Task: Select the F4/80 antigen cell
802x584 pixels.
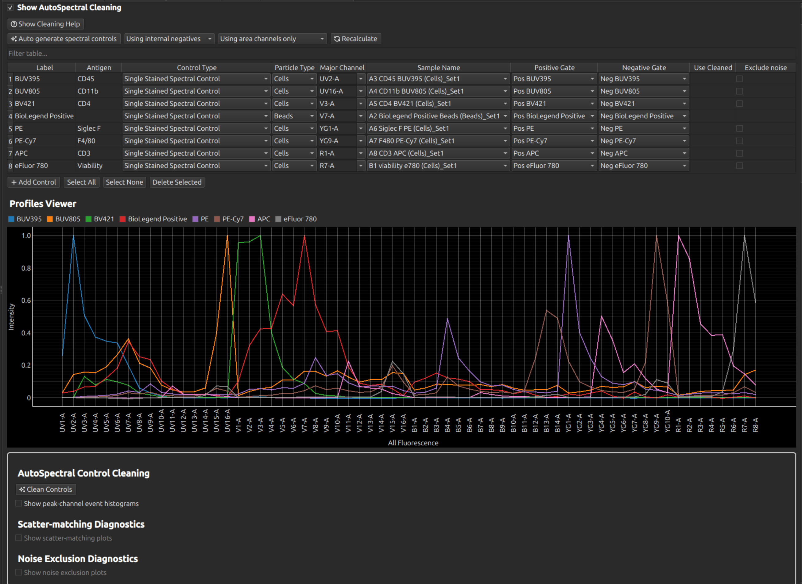Action: point(99,141)
